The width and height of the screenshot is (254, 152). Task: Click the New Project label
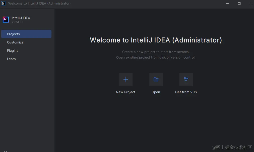[x=125, y=92]
